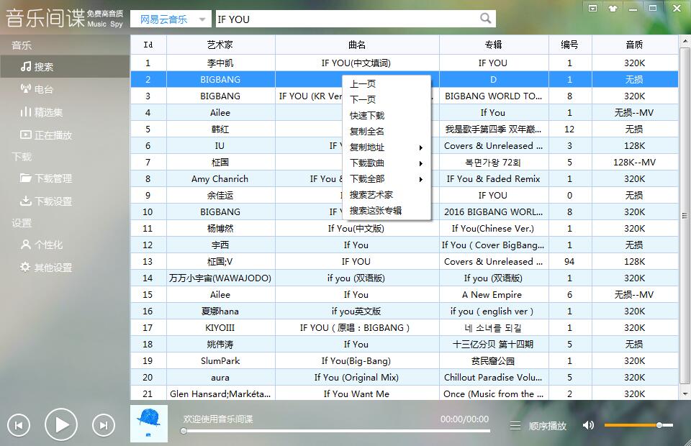
Task: Select aura If You (Original Mix) row
Action: pyautogui.click(x=404, y=378)
